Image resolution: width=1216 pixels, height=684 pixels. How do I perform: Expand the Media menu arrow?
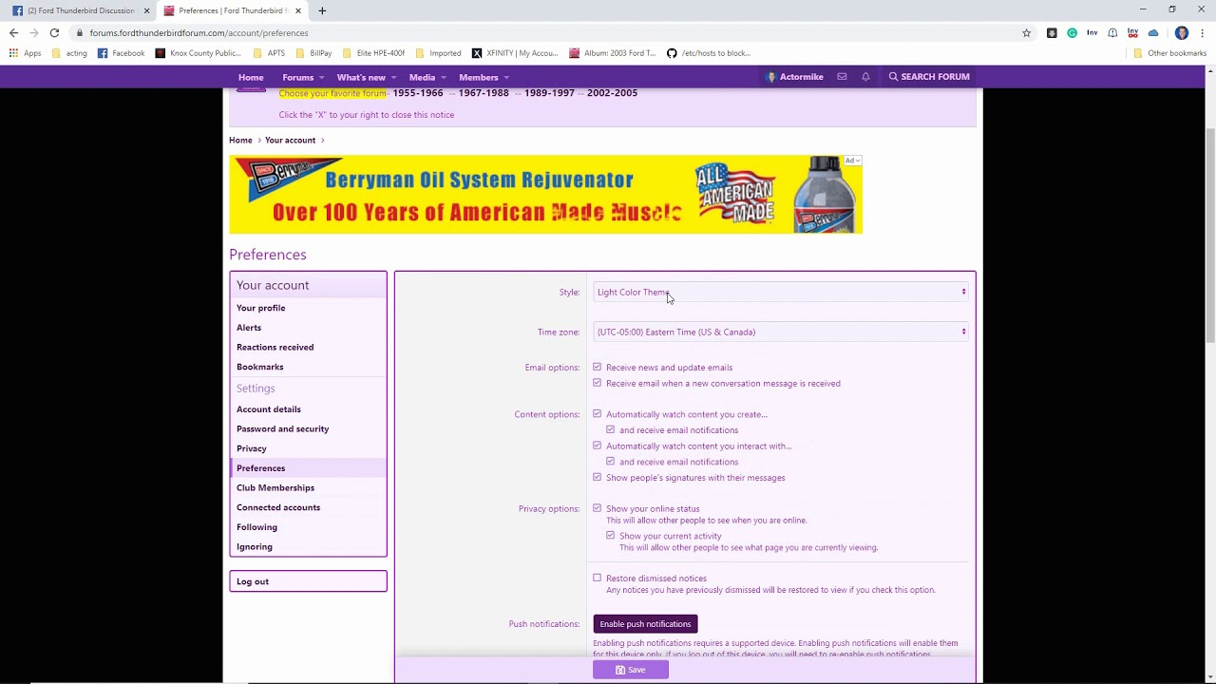443,78
